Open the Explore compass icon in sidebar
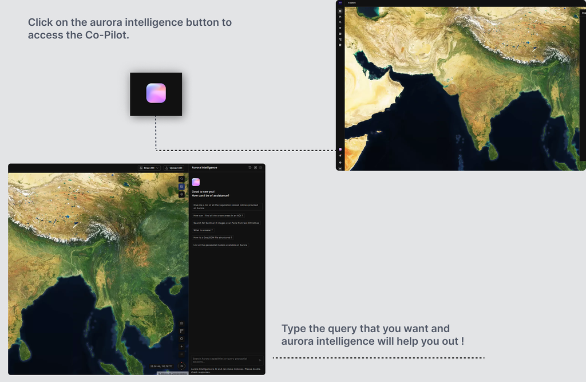Viewport: 586px width, 382px height. [340, 11]
